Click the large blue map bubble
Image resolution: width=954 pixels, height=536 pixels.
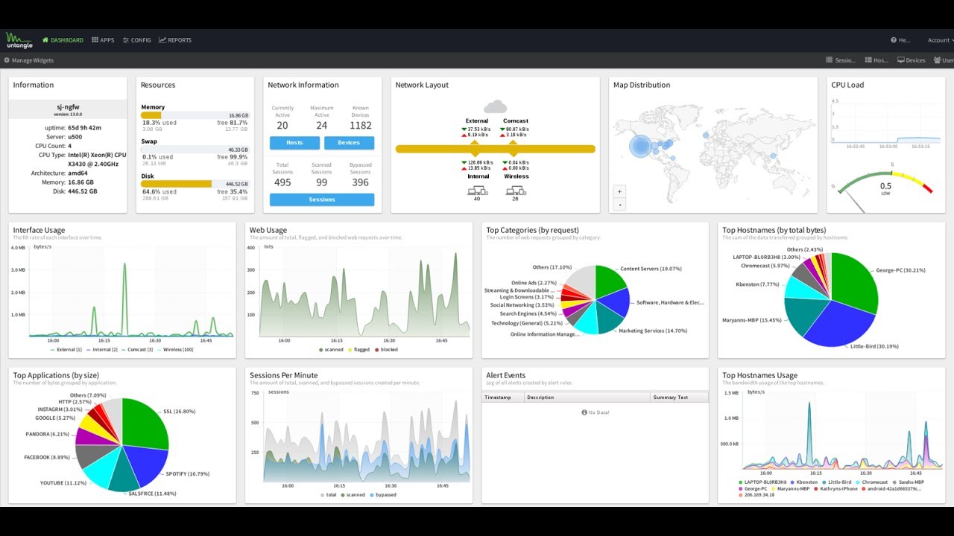[641, 146]
